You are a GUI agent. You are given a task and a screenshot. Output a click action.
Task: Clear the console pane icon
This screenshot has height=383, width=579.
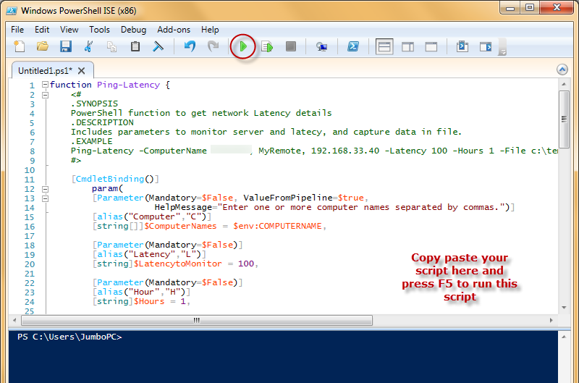[158, 46]
